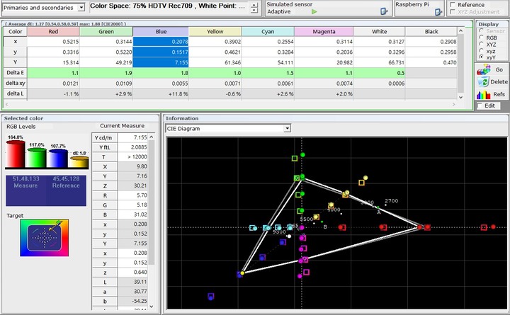510x315 pixels.
Task: Select the White column header
Action: click(x=379, y=32)
